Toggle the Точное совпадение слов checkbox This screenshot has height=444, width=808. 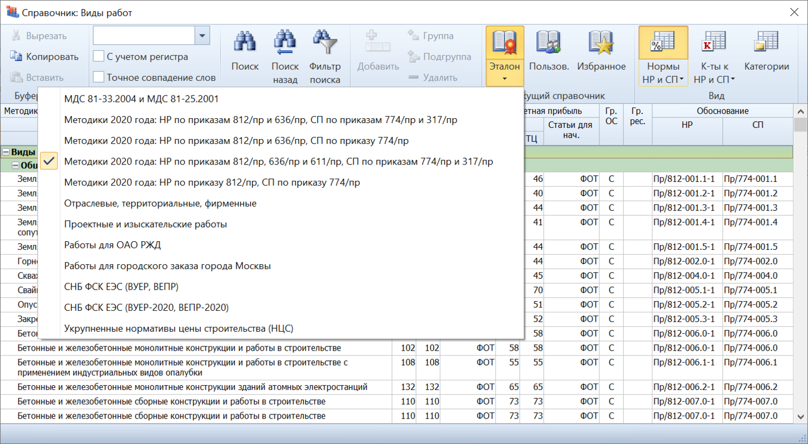(99, 77)
